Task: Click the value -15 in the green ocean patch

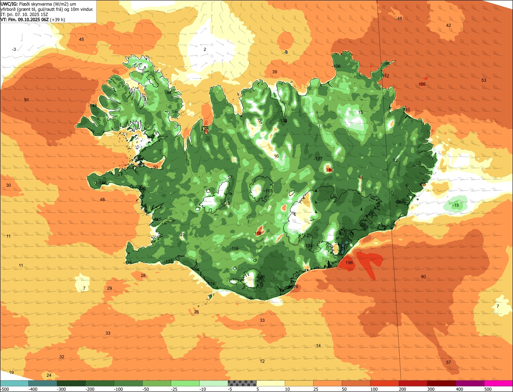Action: tap(455, 206)
